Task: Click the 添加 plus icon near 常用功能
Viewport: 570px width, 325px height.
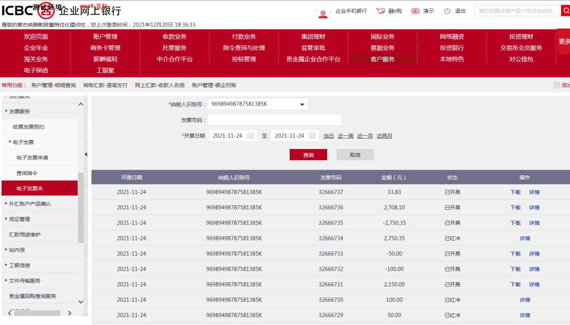Action: pyautogui.click(x=556, y=85)
